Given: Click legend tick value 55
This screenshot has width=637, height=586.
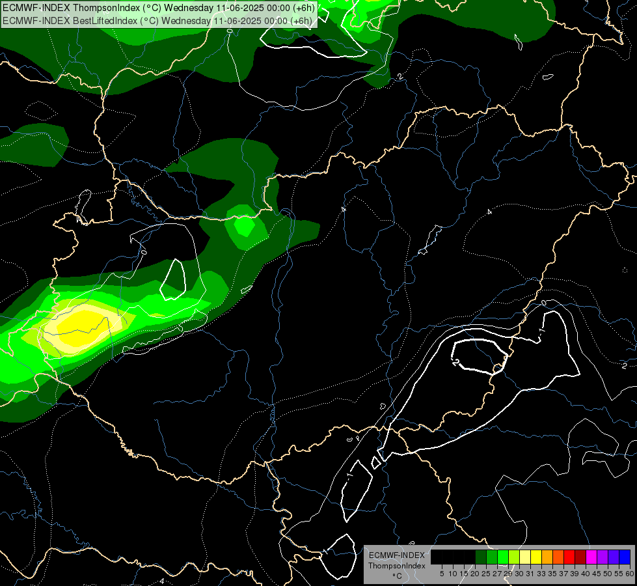Looking at the screenshot, I should click(619, 574).
